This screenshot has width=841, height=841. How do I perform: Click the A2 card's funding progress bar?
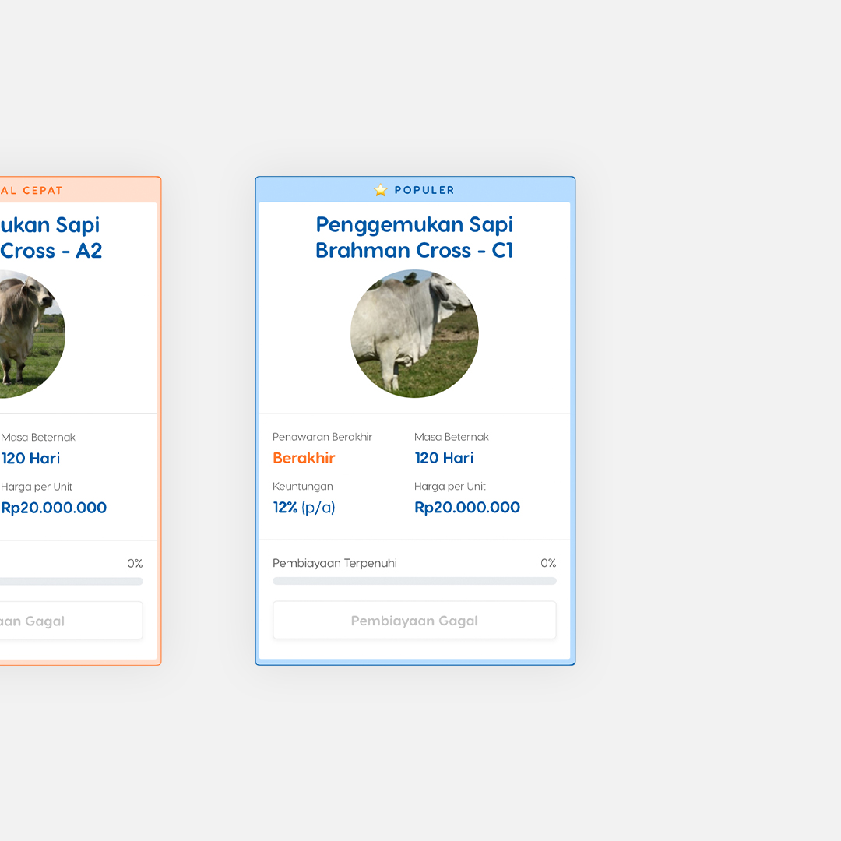click(x=70, y=581)
